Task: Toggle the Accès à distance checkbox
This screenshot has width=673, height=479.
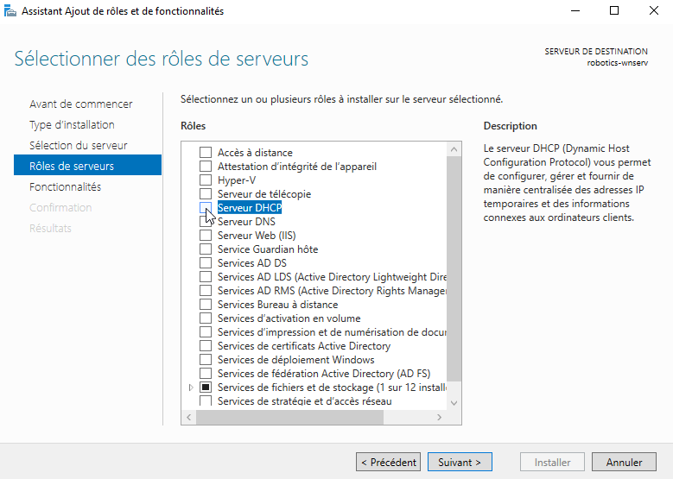Action: [x=206, y=152]
